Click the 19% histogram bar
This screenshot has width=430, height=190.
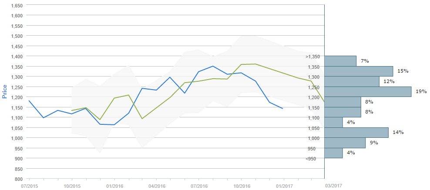[368, 92]
